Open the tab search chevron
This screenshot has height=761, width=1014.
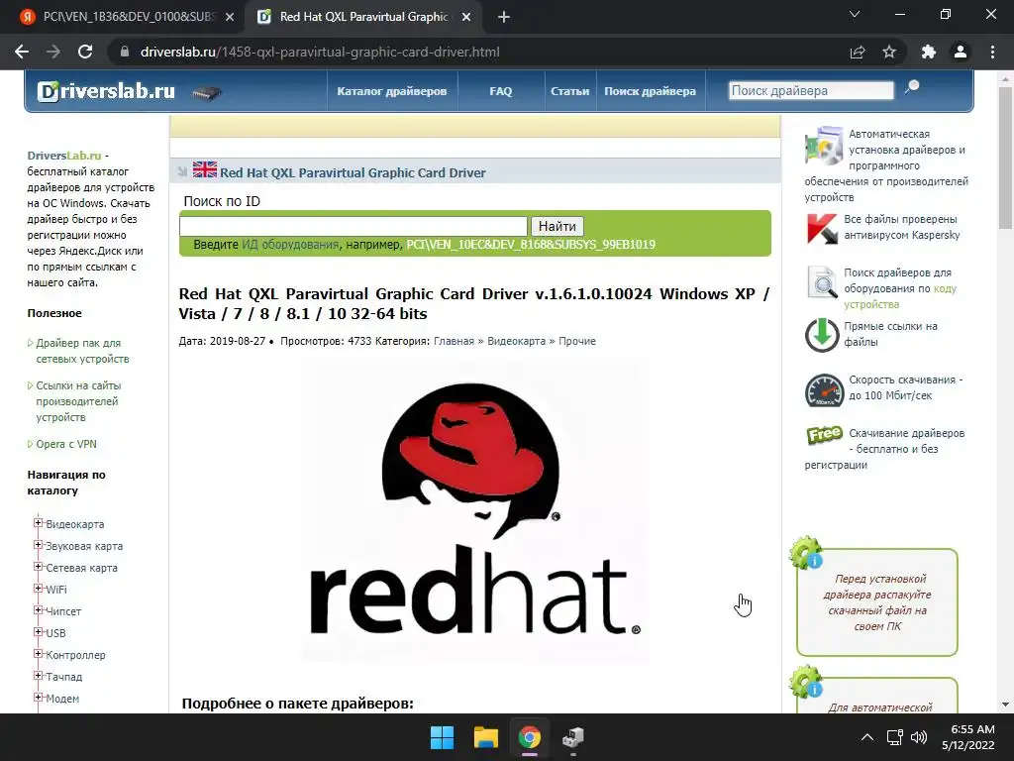[x=855, y=14]
